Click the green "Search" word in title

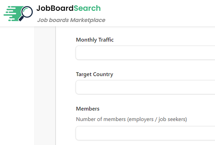coord(87,8)
